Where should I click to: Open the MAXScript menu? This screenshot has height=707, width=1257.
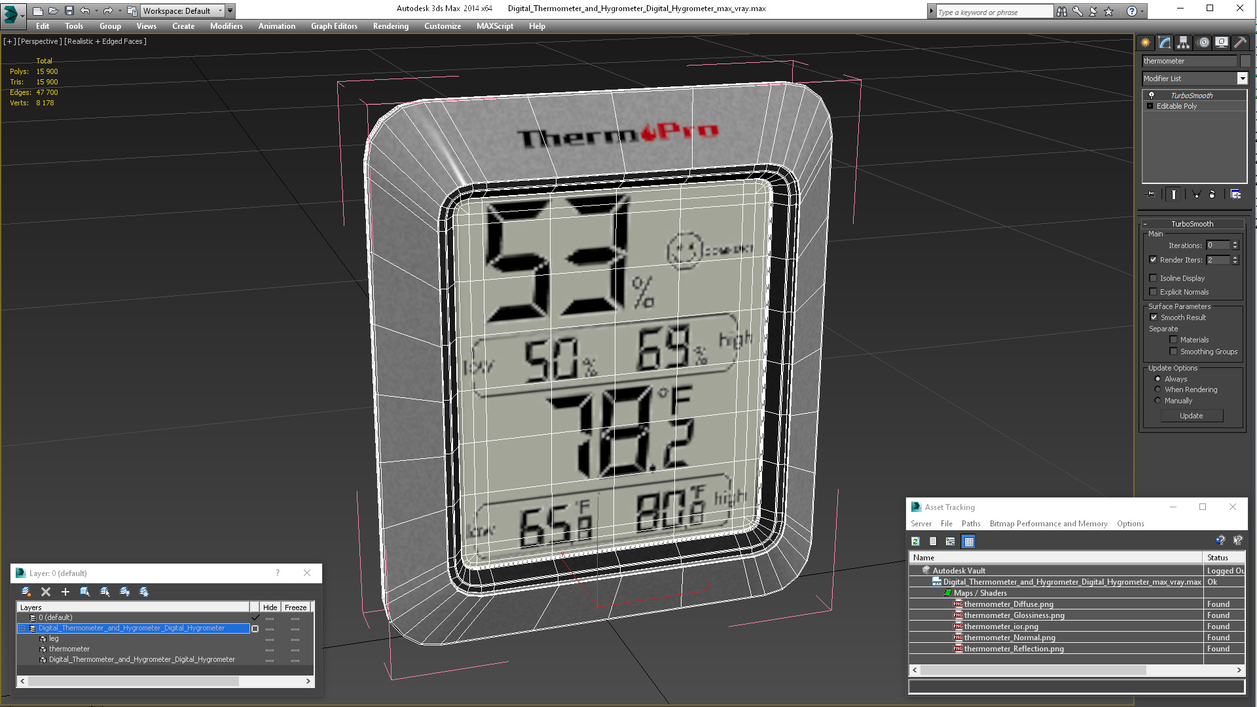(495, 26)
